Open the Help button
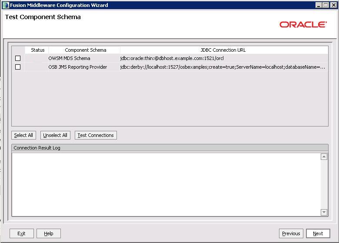This screenshot has height=243, width=339. click(49, 233)
